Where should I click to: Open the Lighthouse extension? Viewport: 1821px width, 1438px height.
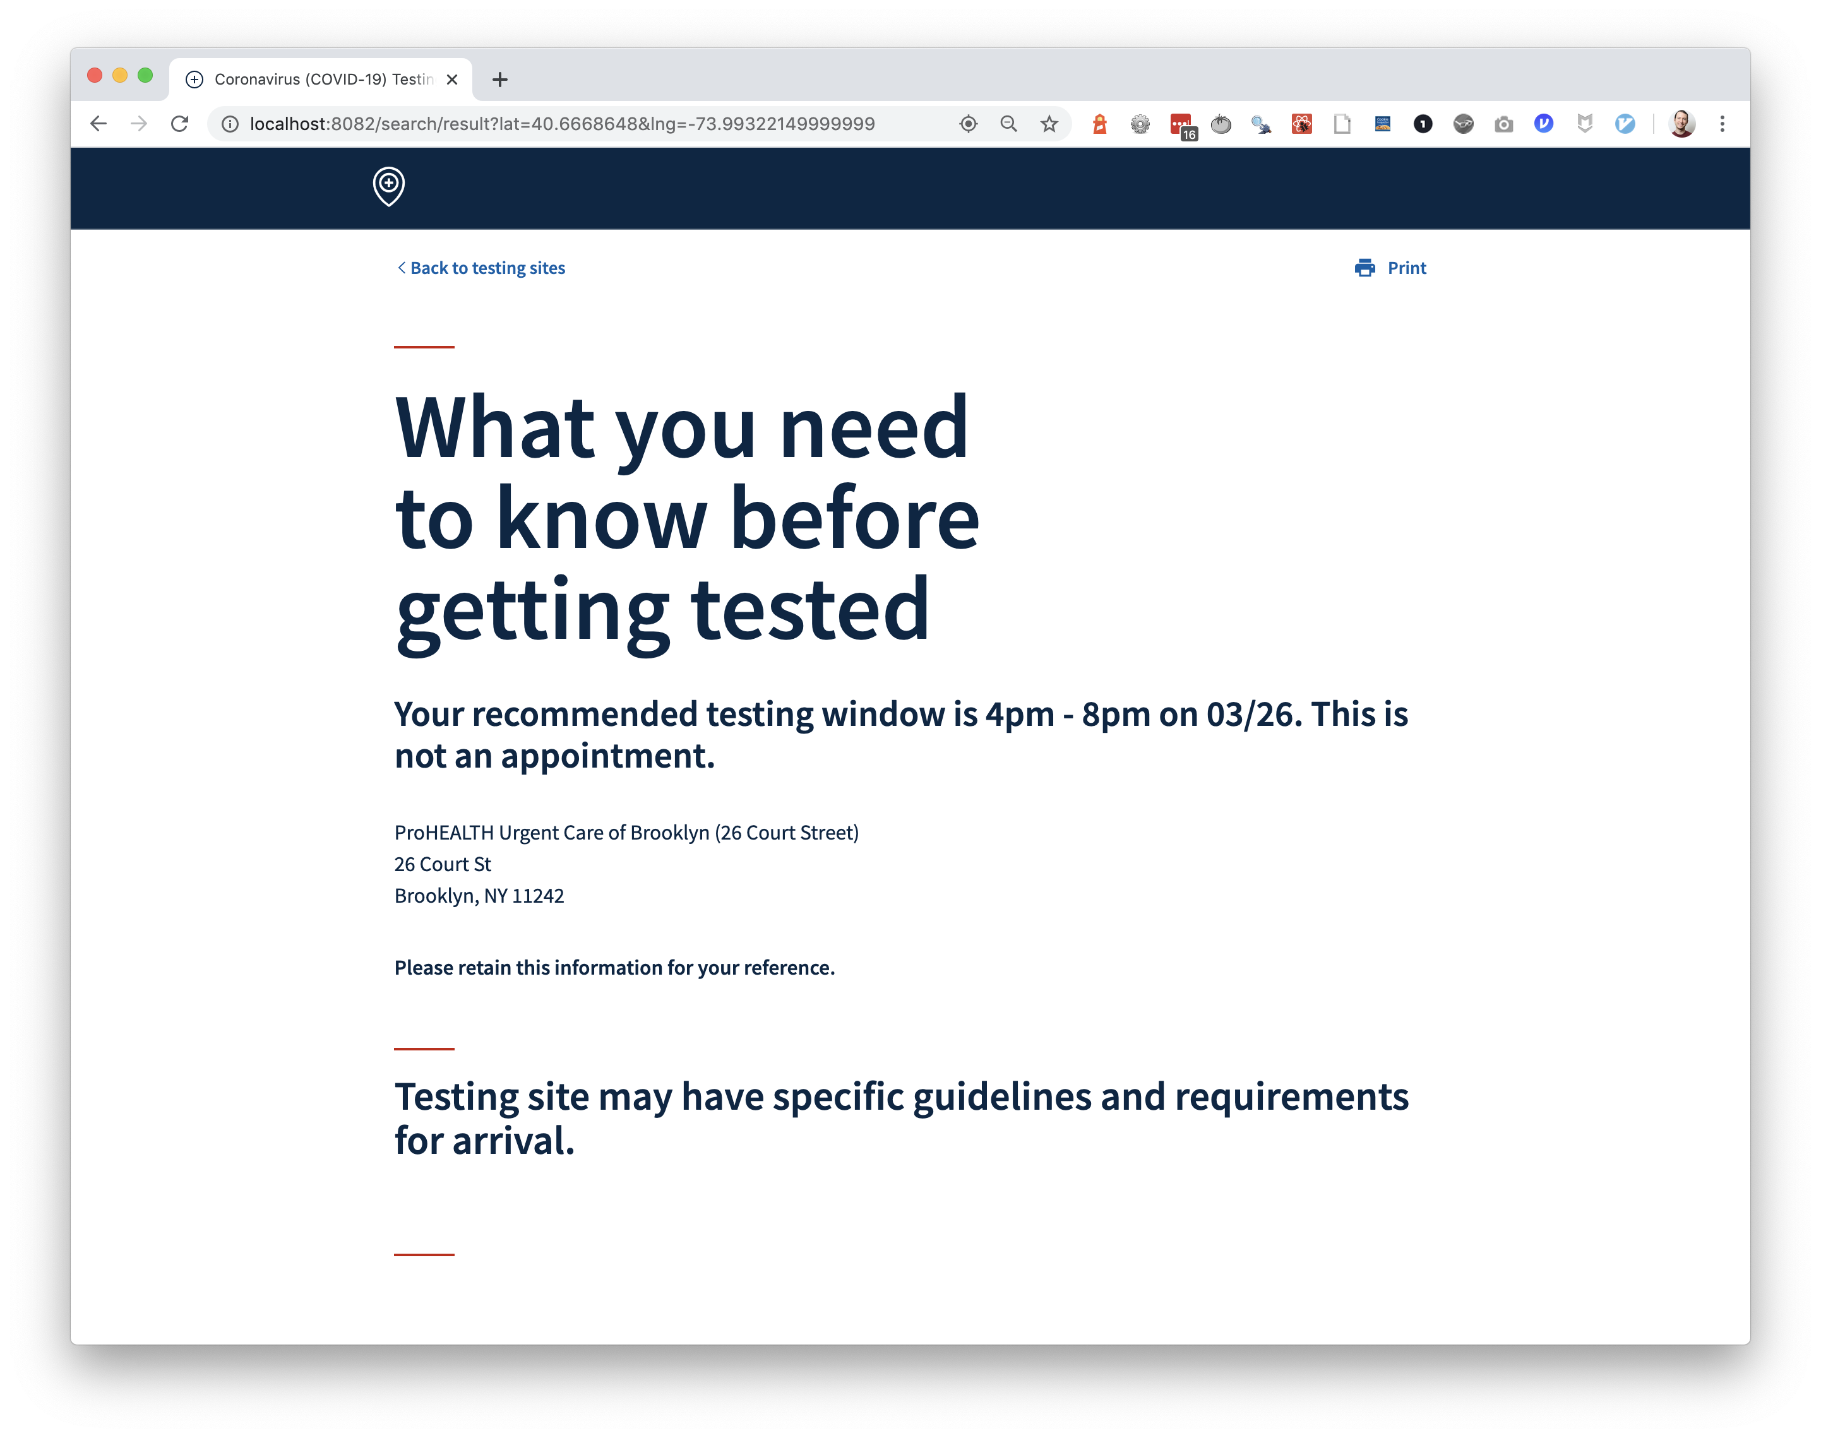point(1099,124)
